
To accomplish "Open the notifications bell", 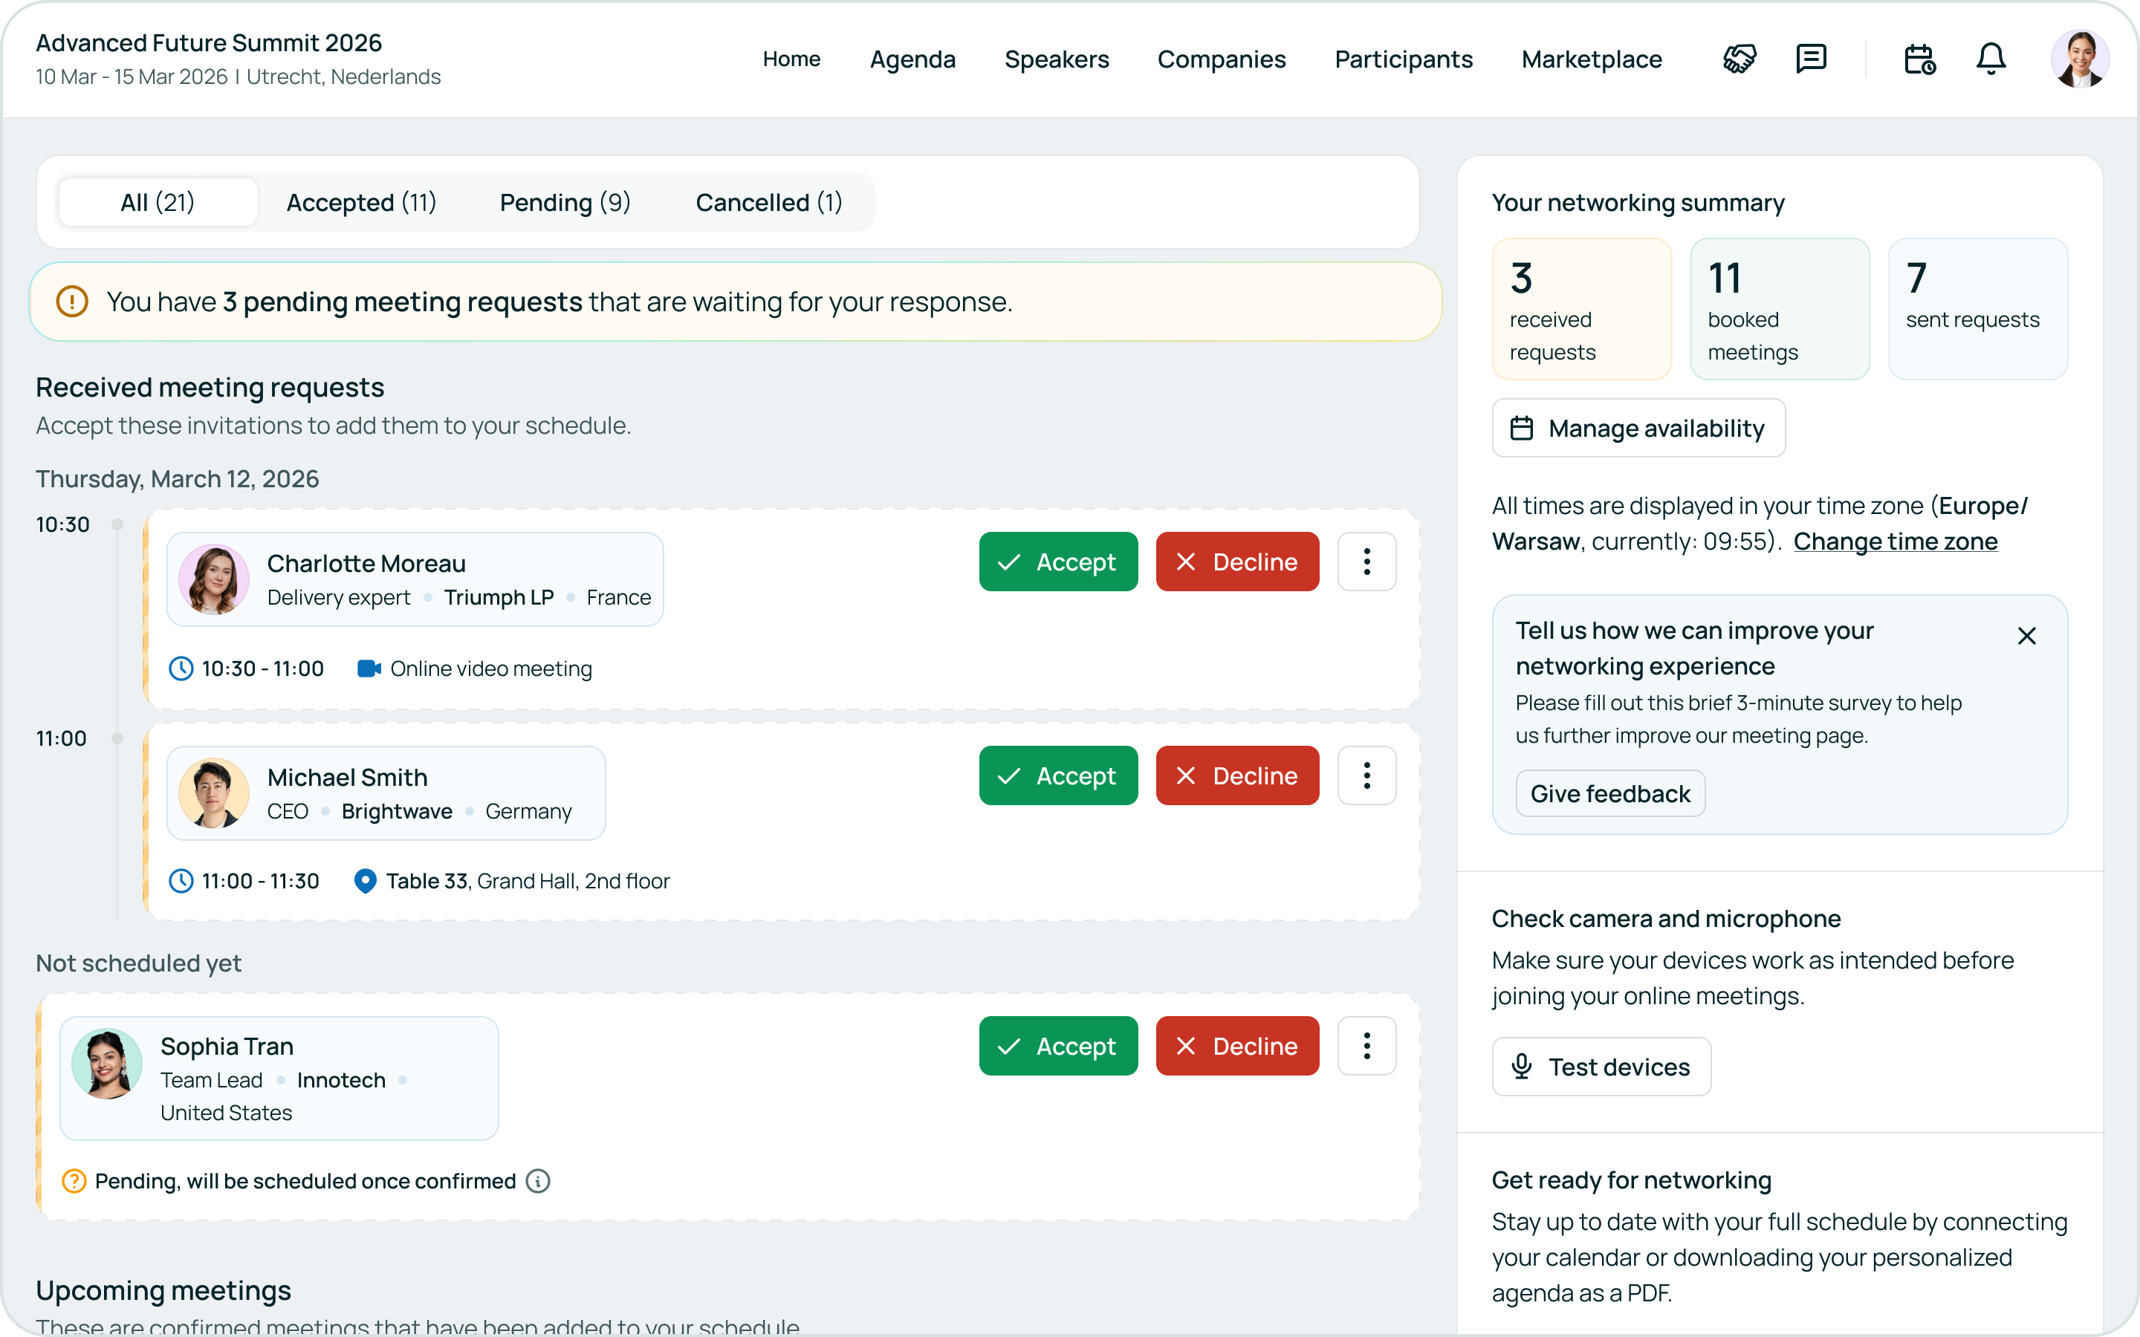I will coord(1991,59).
